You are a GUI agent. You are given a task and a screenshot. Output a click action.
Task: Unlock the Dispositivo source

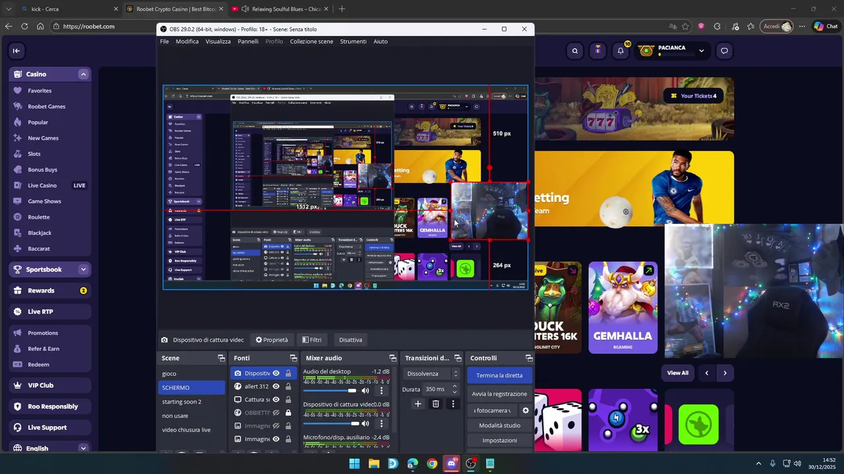click(288, 373)
